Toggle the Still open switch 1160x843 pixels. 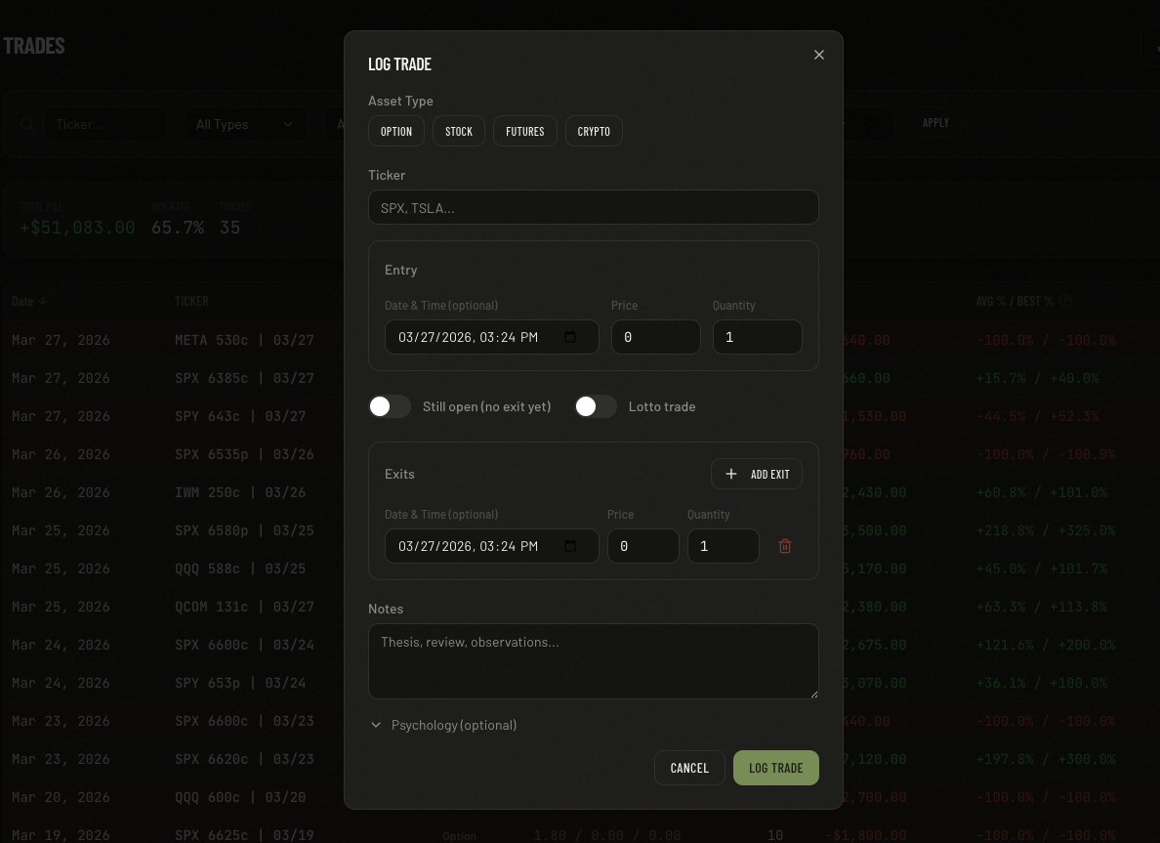point(390,406)
